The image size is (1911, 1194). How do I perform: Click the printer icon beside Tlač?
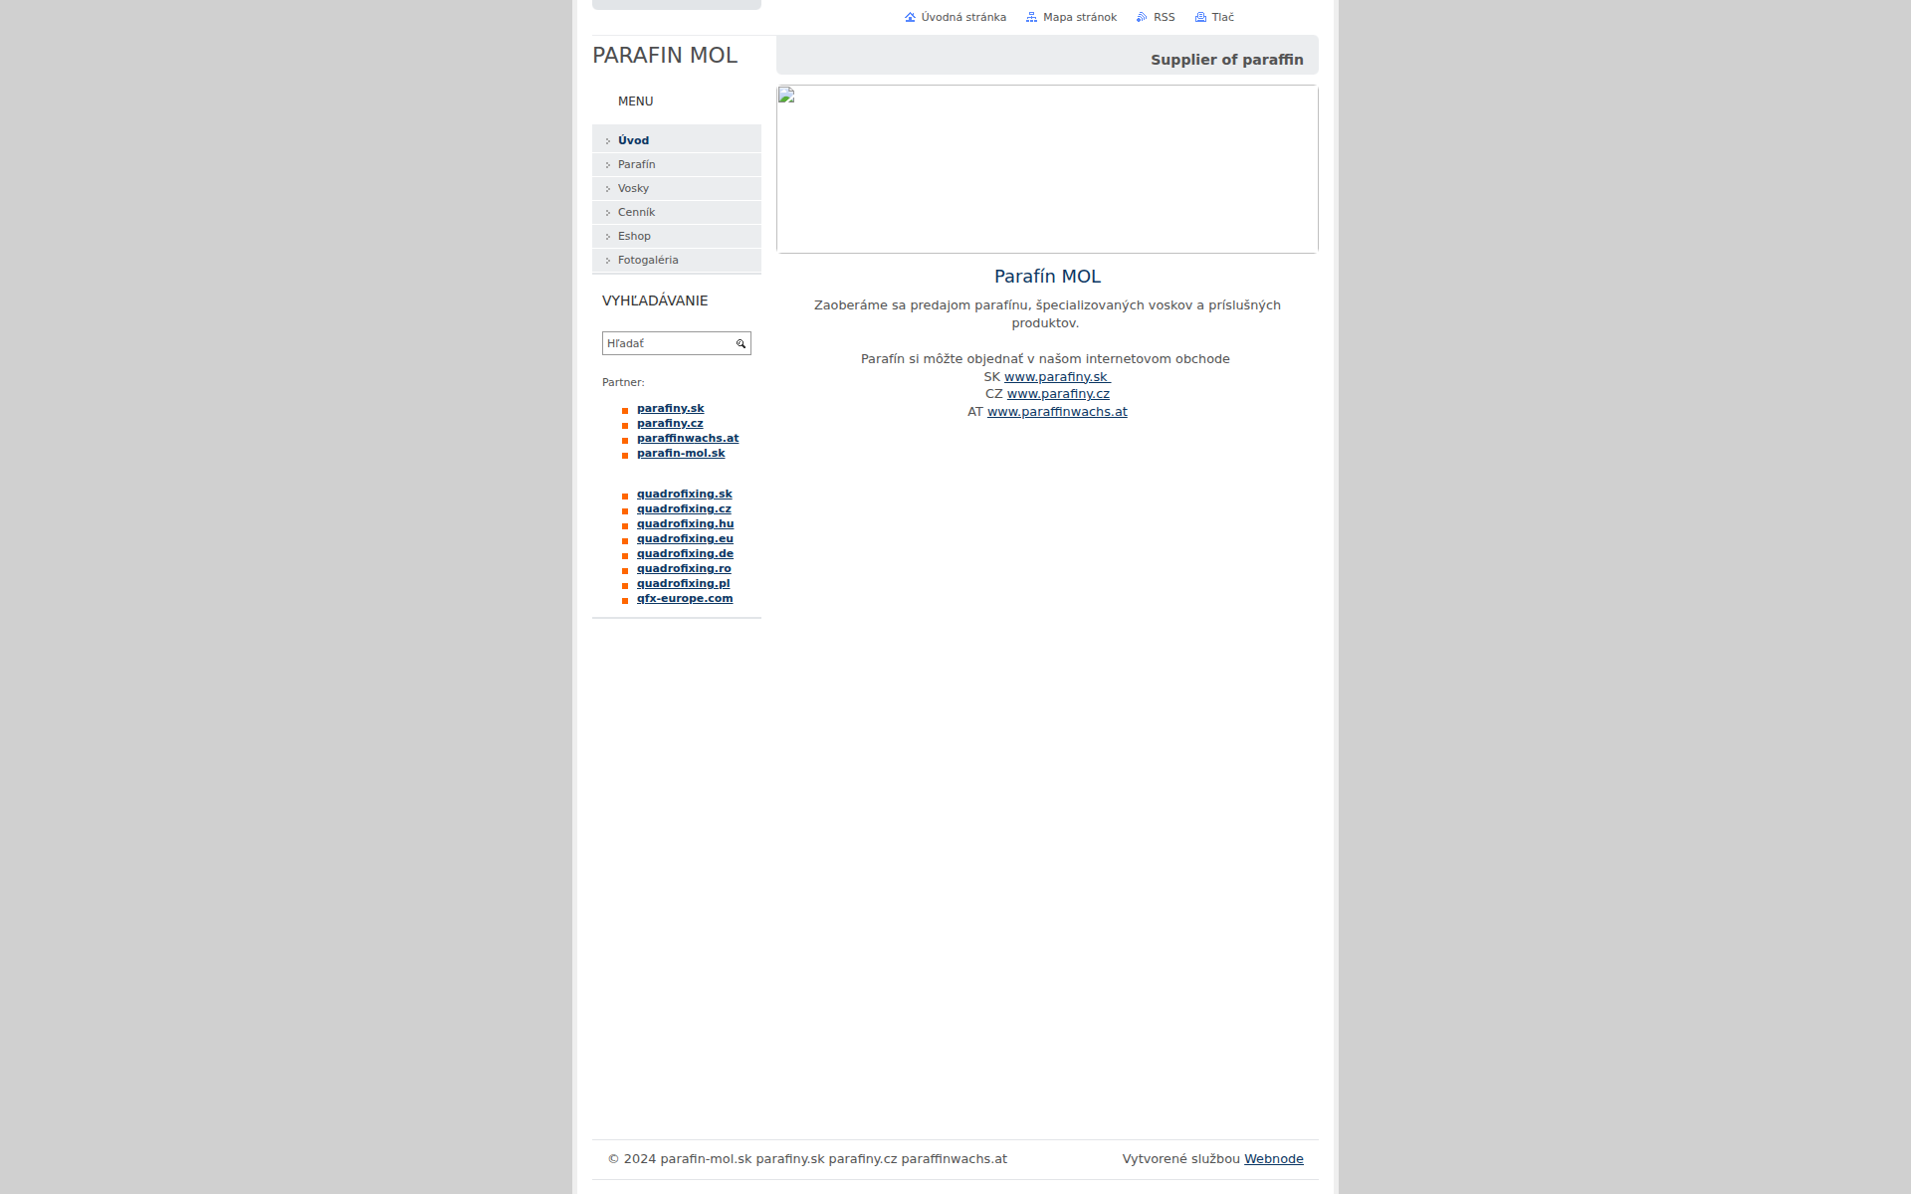pos(1198,17)
